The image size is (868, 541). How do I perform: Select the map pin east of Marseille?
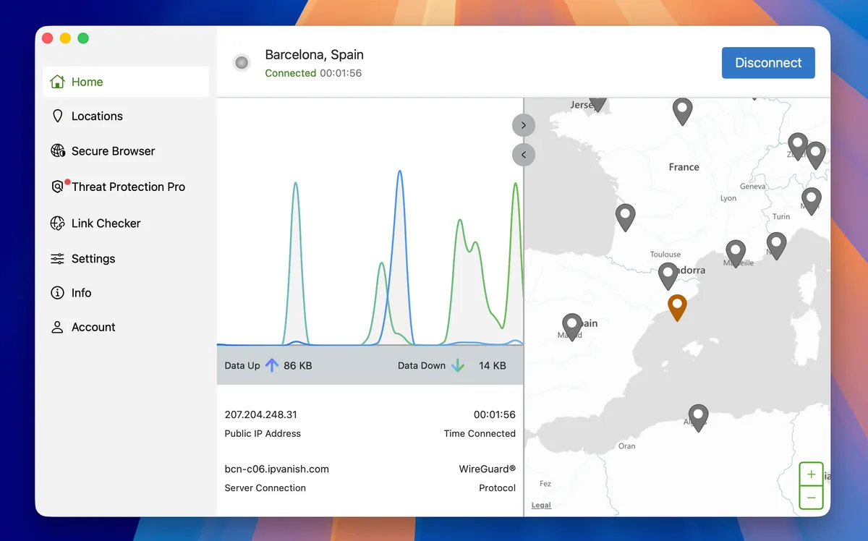pos(776,246)
